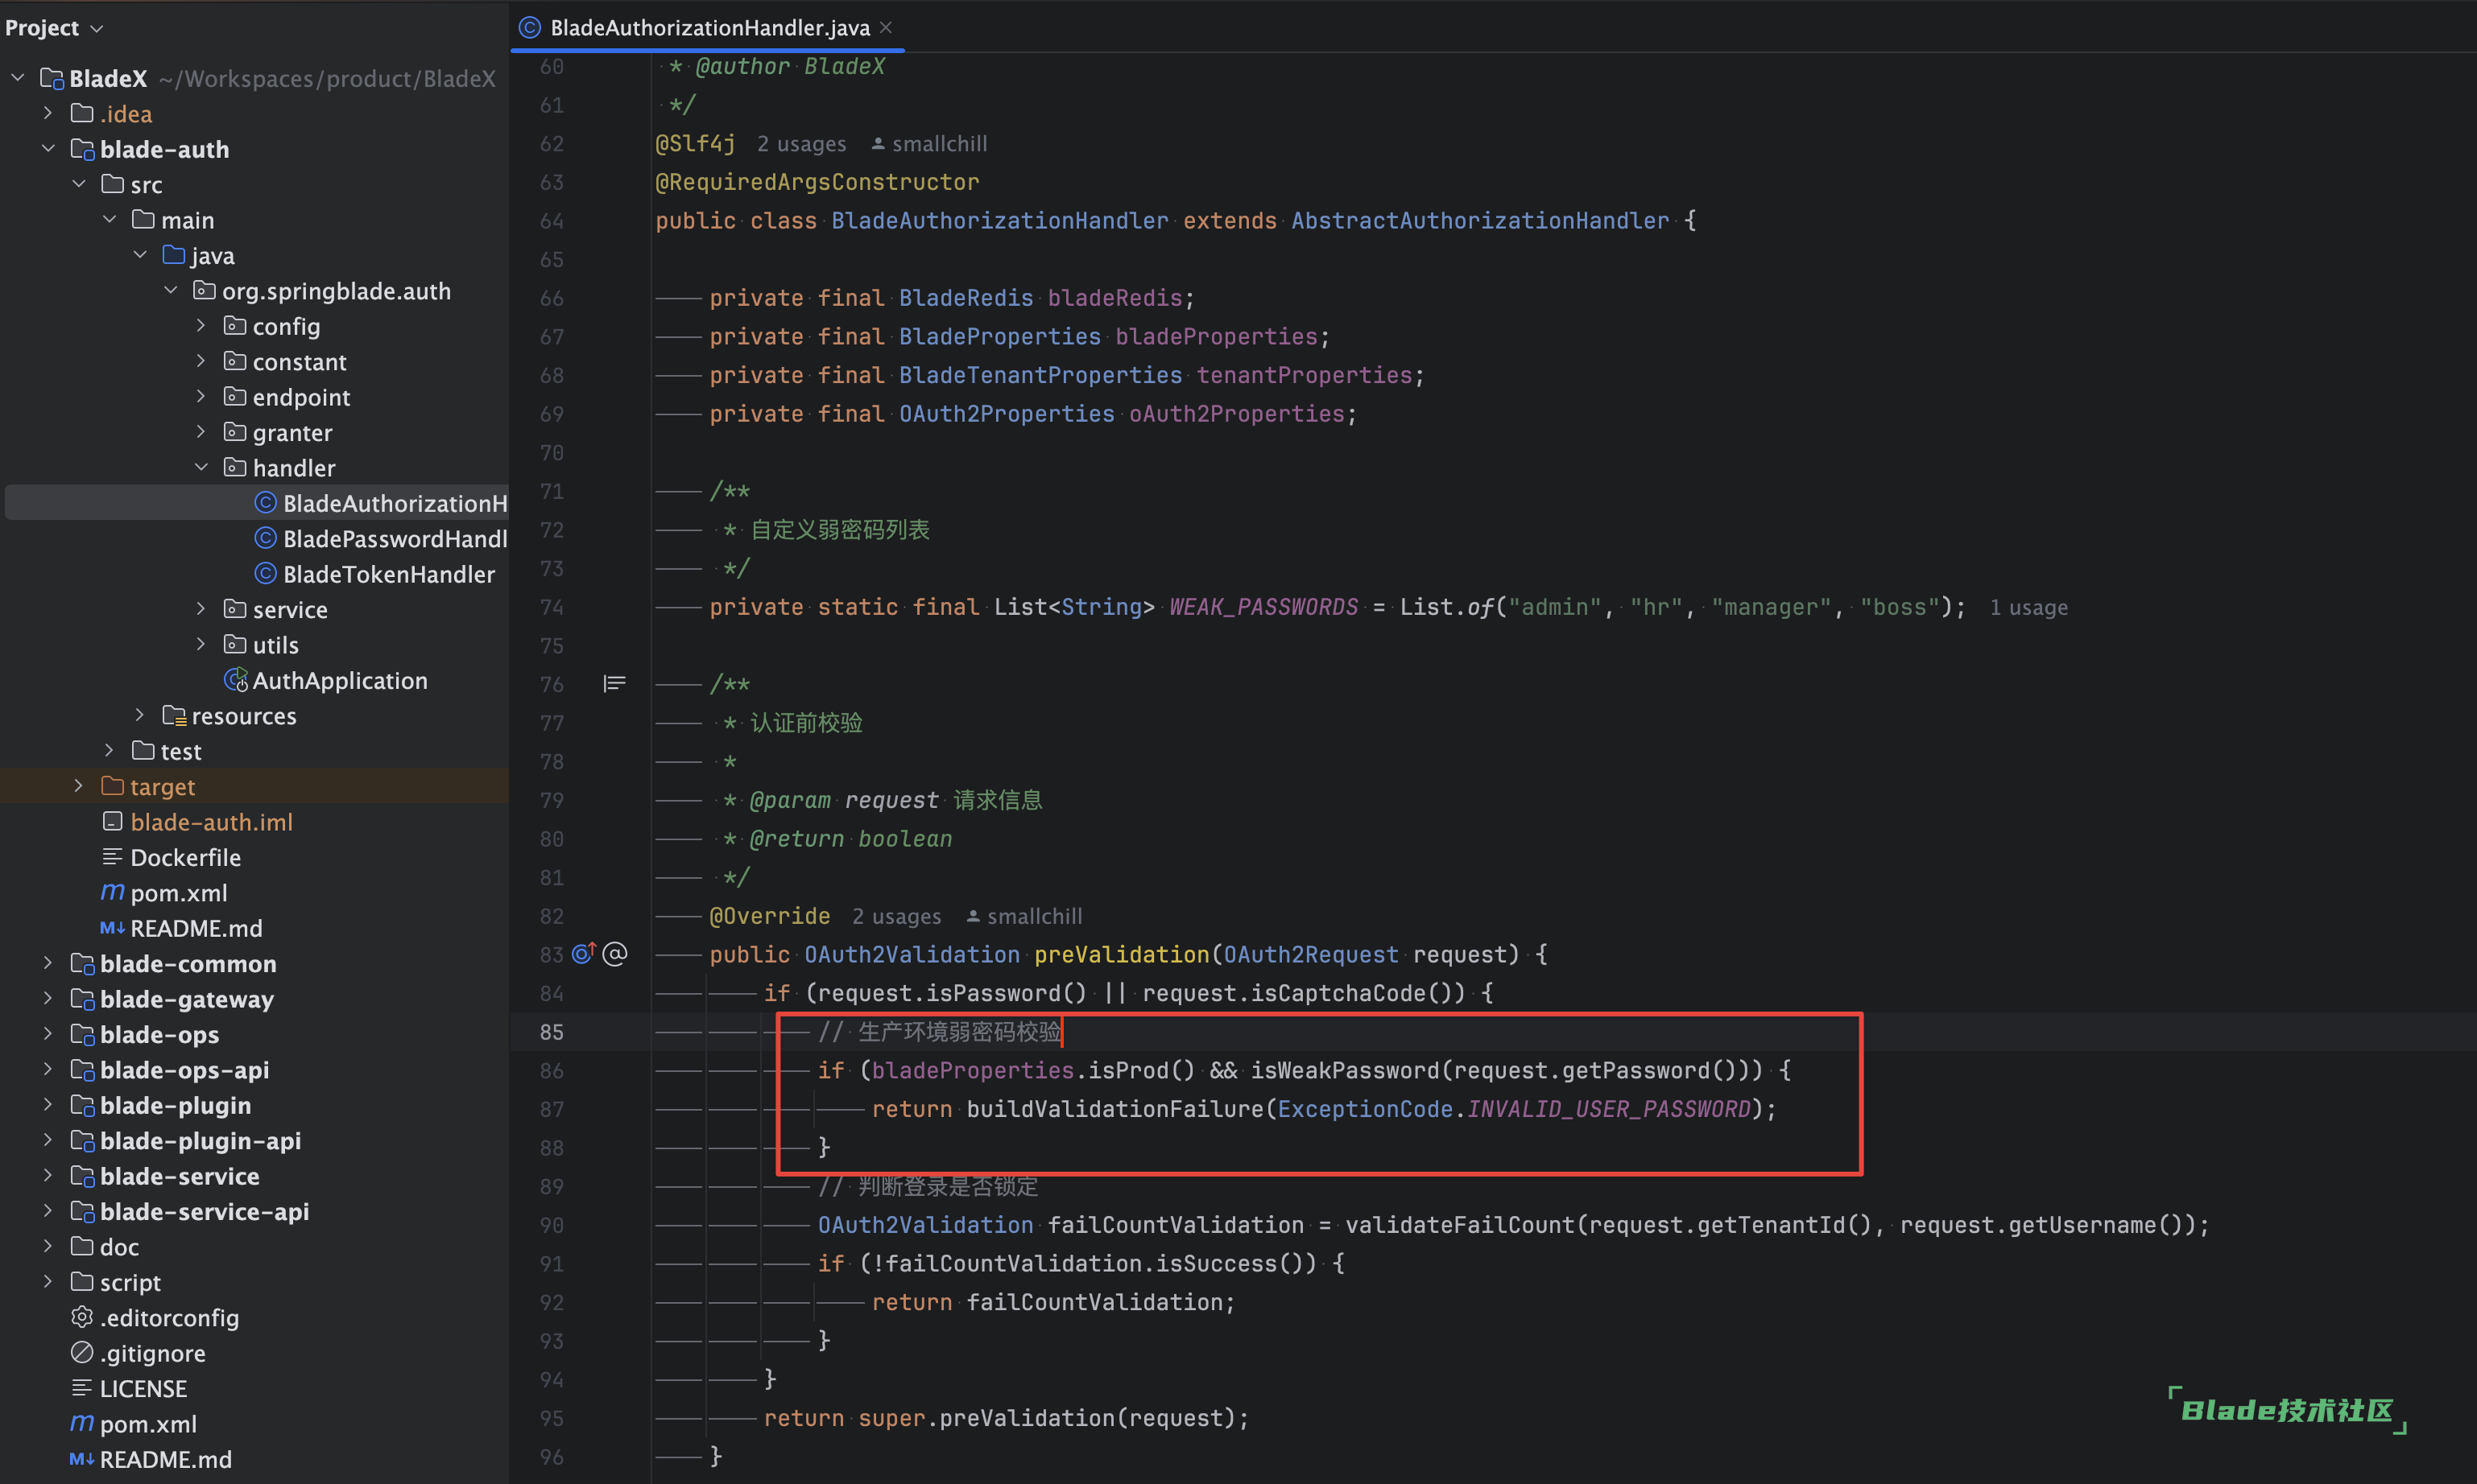Expand the blade-common module
Screen dimensions: 2477x1484
[x=48, y=963]
